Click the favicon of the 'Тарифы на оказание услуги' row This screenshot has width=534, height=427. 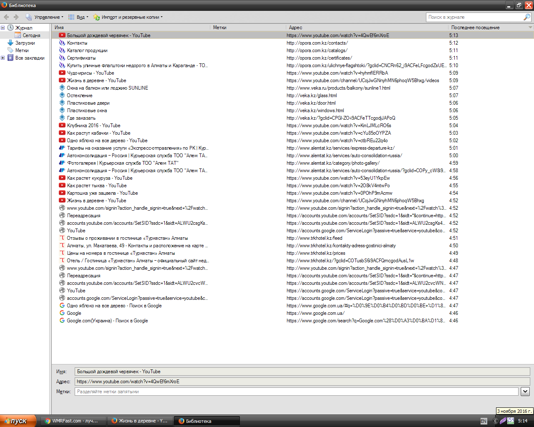coord(62,148)
